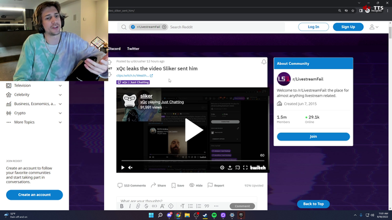Join the r/LivestreamFail community

pos(313,136)
